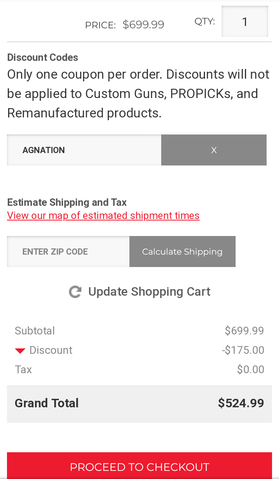This screenshot has width=279, height=479.
Task: Open the estimated shipment times map link
Action: (103, 215)
